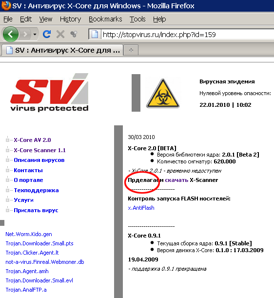Open a new tab with the plus button

(x=131, y=50)
